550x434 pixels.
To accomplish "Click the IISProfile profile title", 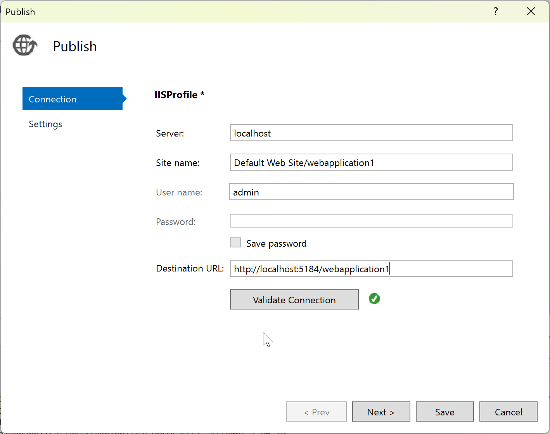I will pyautogui.click(x=179, y=95).
